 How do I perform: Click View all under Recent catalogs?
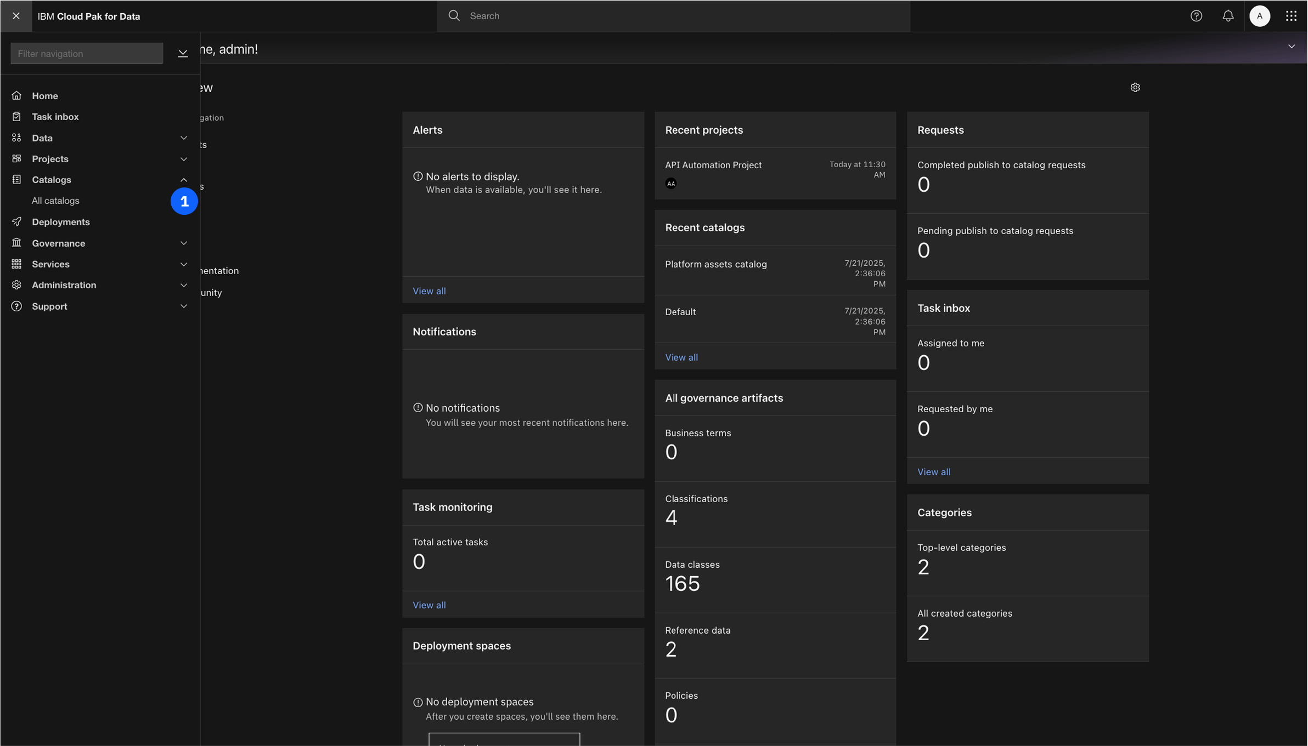click(x=681, y=357)
